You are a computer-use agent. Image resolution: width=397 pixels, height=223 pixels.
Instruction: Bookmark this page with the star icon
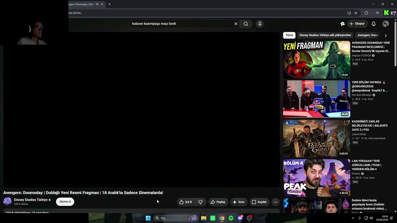pyautogui.click(x=356, y=13)
